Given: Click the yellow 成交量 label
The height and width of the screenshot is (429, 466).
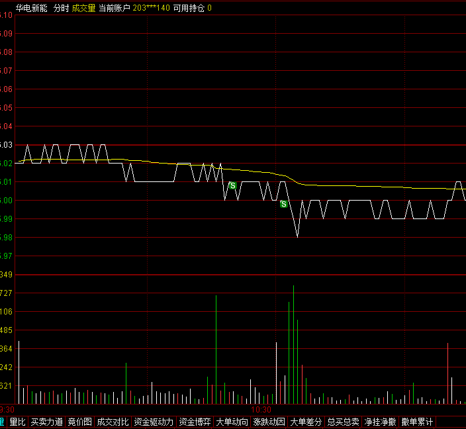Looking at the screenshot, I should (x=83, y=8).
